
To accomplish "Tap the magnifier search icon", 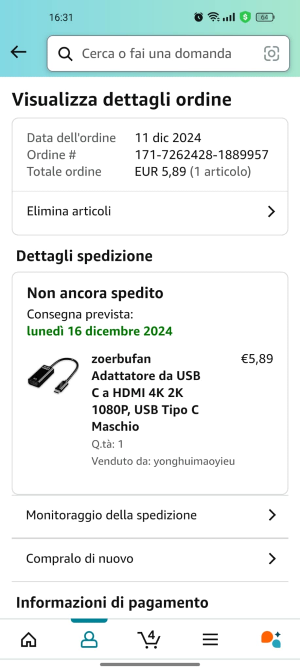I will (x=65, y=54).
